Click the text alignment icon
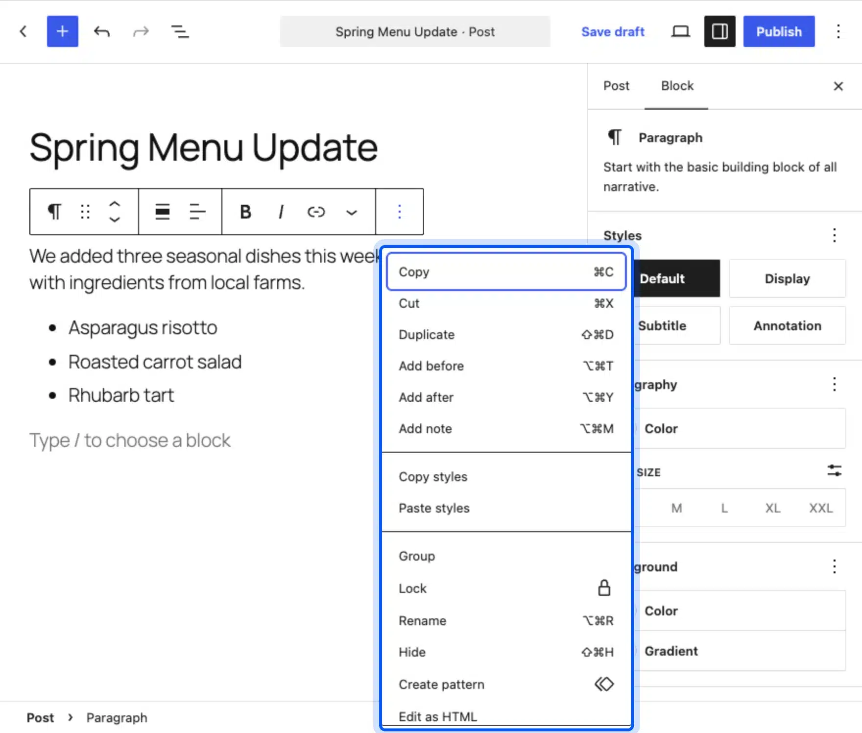This screenshot has width=862, height=733. [x=197, y=212]
